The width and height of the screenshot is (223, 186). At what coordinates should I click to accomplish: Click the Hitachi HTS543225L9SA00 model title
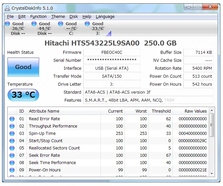click(x=92, y=43)
